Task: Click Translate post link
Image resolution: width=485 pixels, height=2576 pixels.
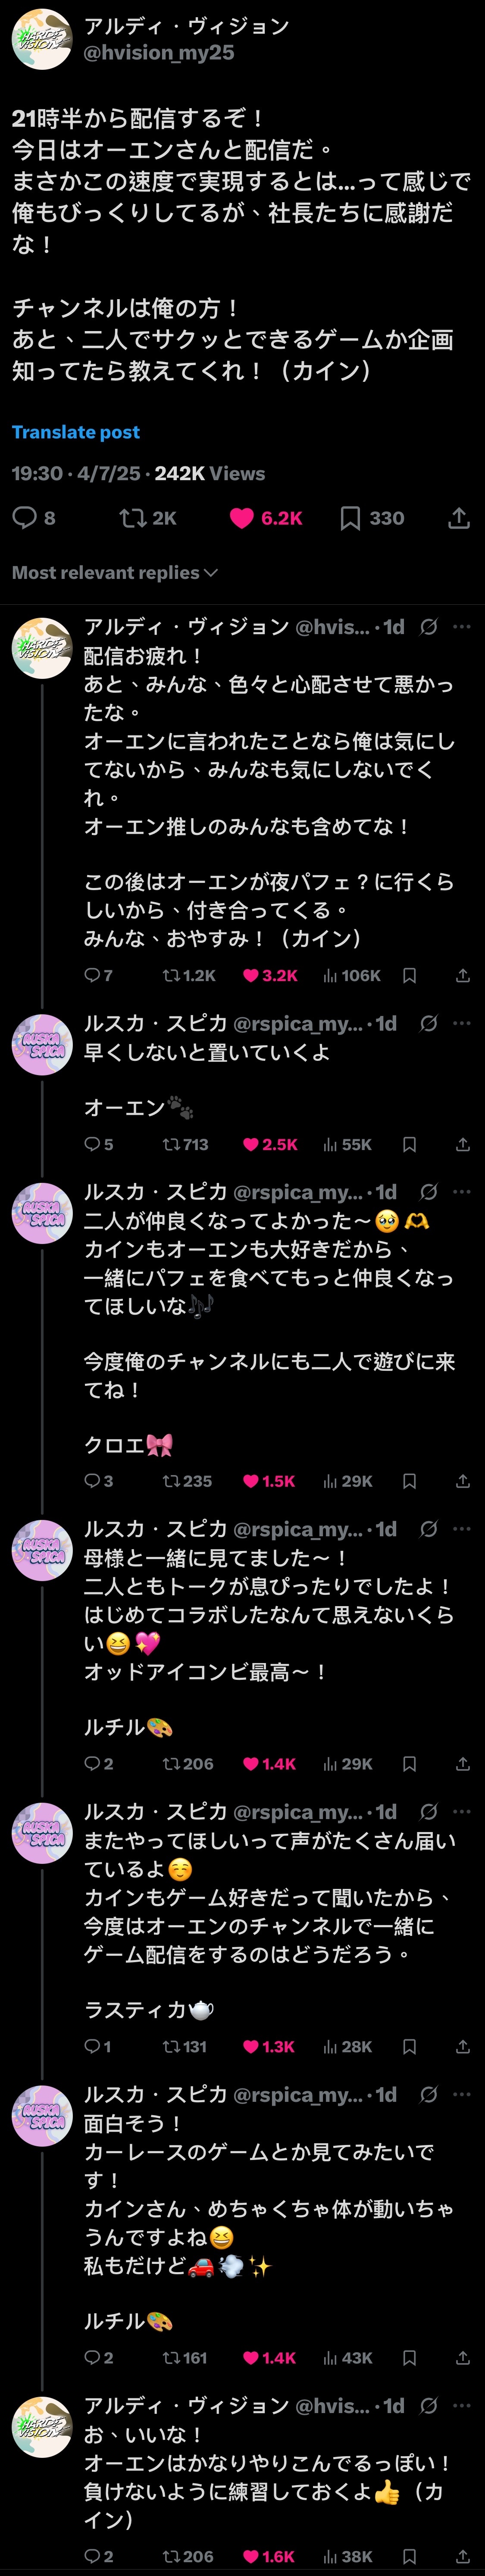Action: pyautogui.click(x=75, y=432)
